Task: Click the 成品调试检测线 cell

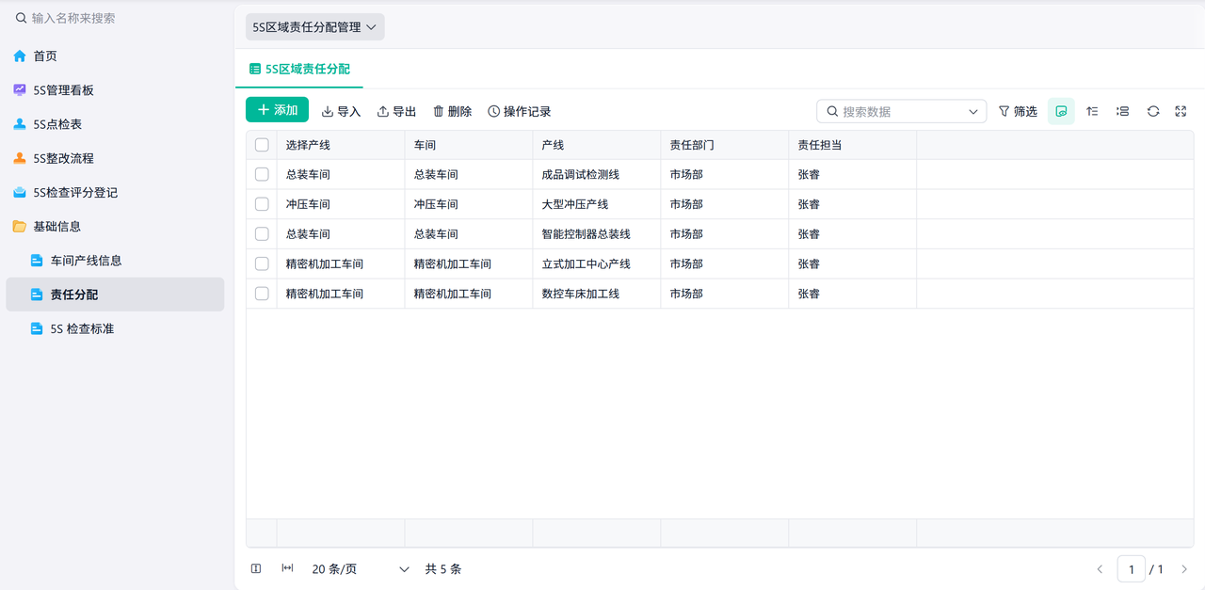Action: (597, 174)
